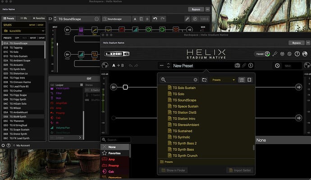
Task: Open help icon in Helix Stadium Native header
Action: click(x=297, y=54)
